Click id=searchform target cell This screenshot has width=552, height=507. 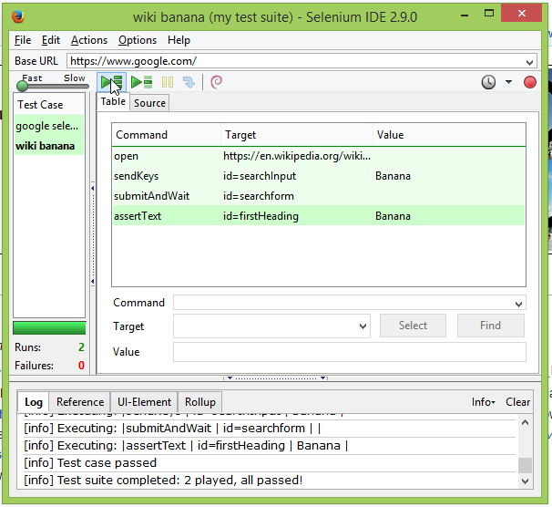259,196
